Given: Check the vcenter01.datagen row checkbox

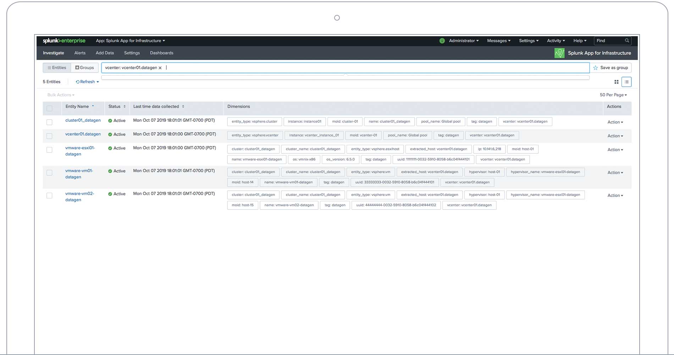Looking at the screenshot, I should click(x=49, y=136).
